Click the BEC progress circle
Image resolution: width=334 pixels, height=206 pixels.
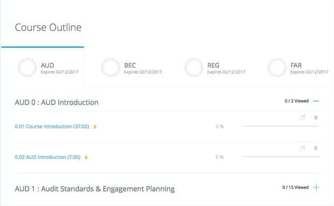pyautogui.click(x=110, y=68)
